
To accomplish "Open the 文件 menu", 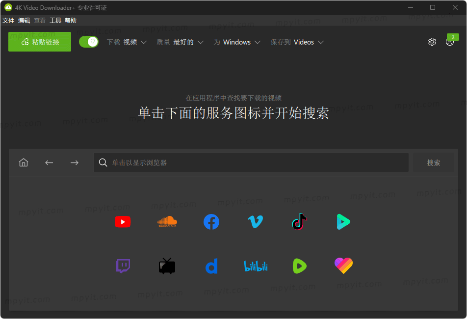I will (8, 20).
